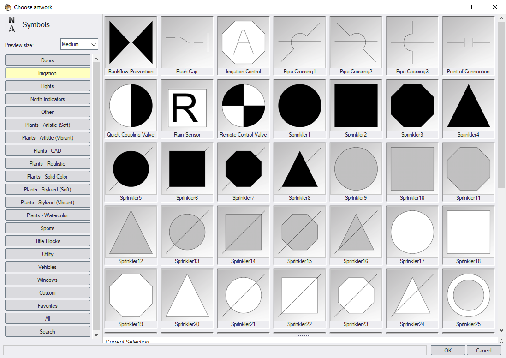The image size is (506, 358).
Task: Switch to the Vehicles category
Action: coord(48,267)
